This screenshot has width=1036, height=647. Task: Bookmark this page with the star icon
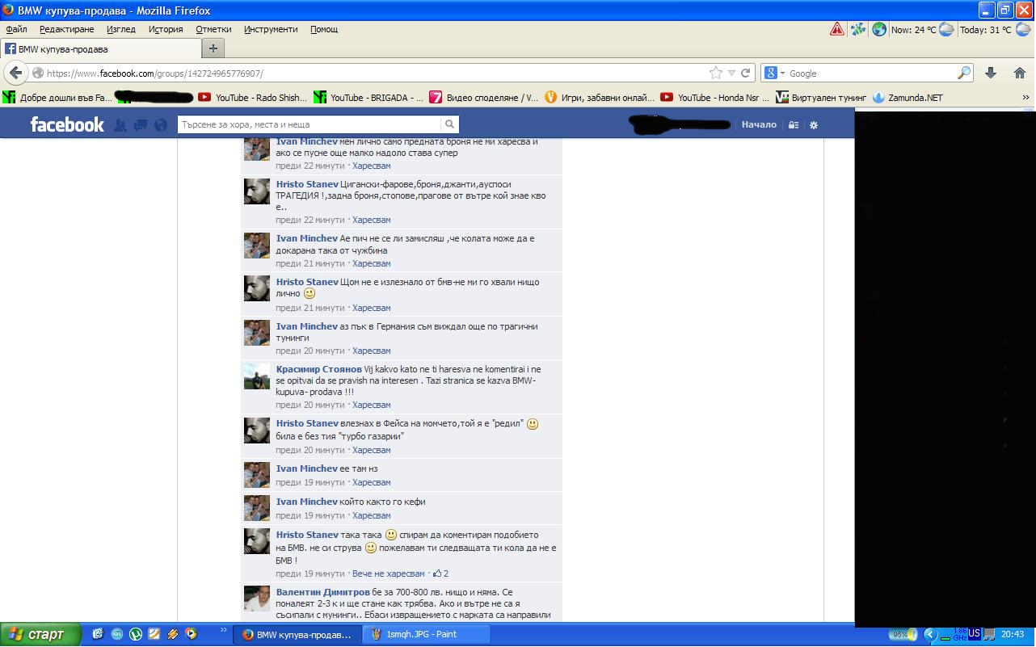pyautogui.click(x=716, y=73)
